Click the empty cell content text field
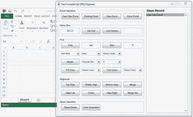Viewport: 193px width, 117px height. pos(133,31)
